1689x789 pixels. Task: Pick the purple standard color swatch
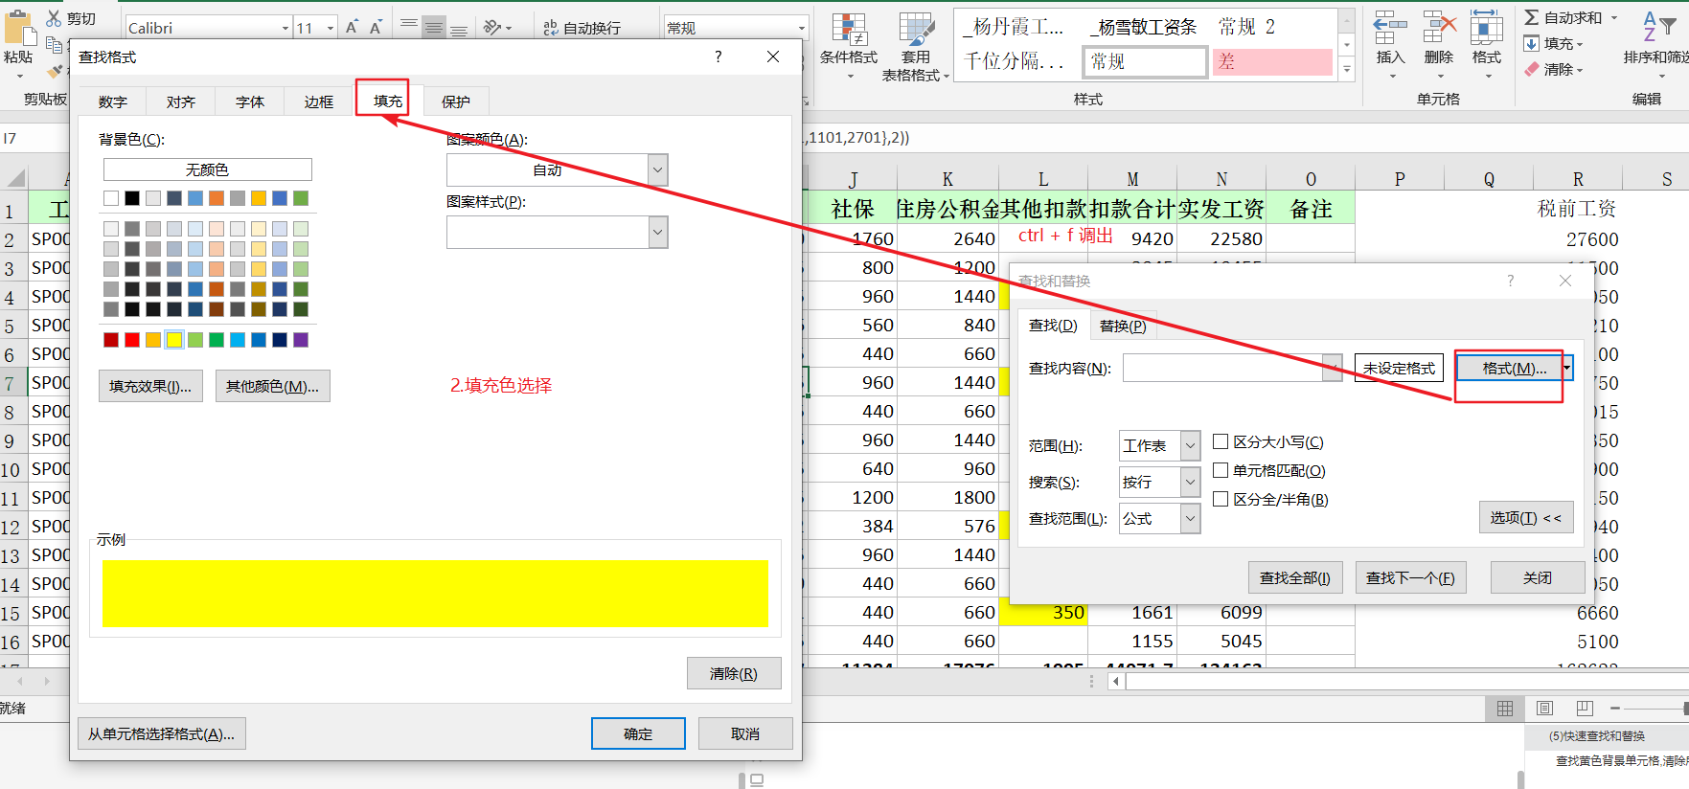point(301,339)
